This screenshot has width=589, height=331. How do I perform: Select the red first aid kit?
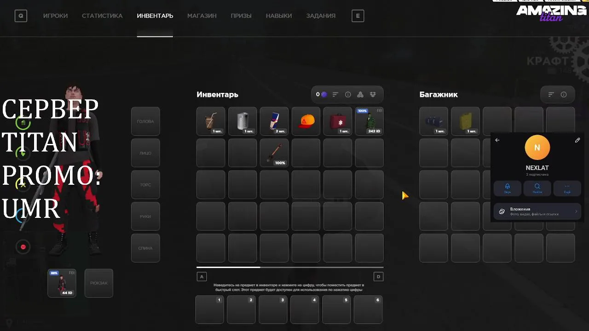click(338, 121)
